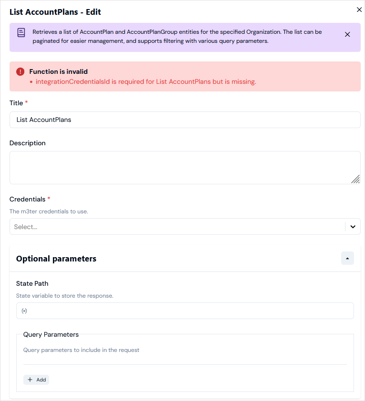Click the integrationCredentialsId missing error message
Image resolution: width=365 pixels, height=401 pixels.
[x=146, y=81]
